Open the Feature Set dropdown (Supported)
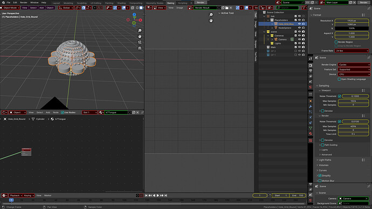 pyautogui.click(x=354, y=69)
